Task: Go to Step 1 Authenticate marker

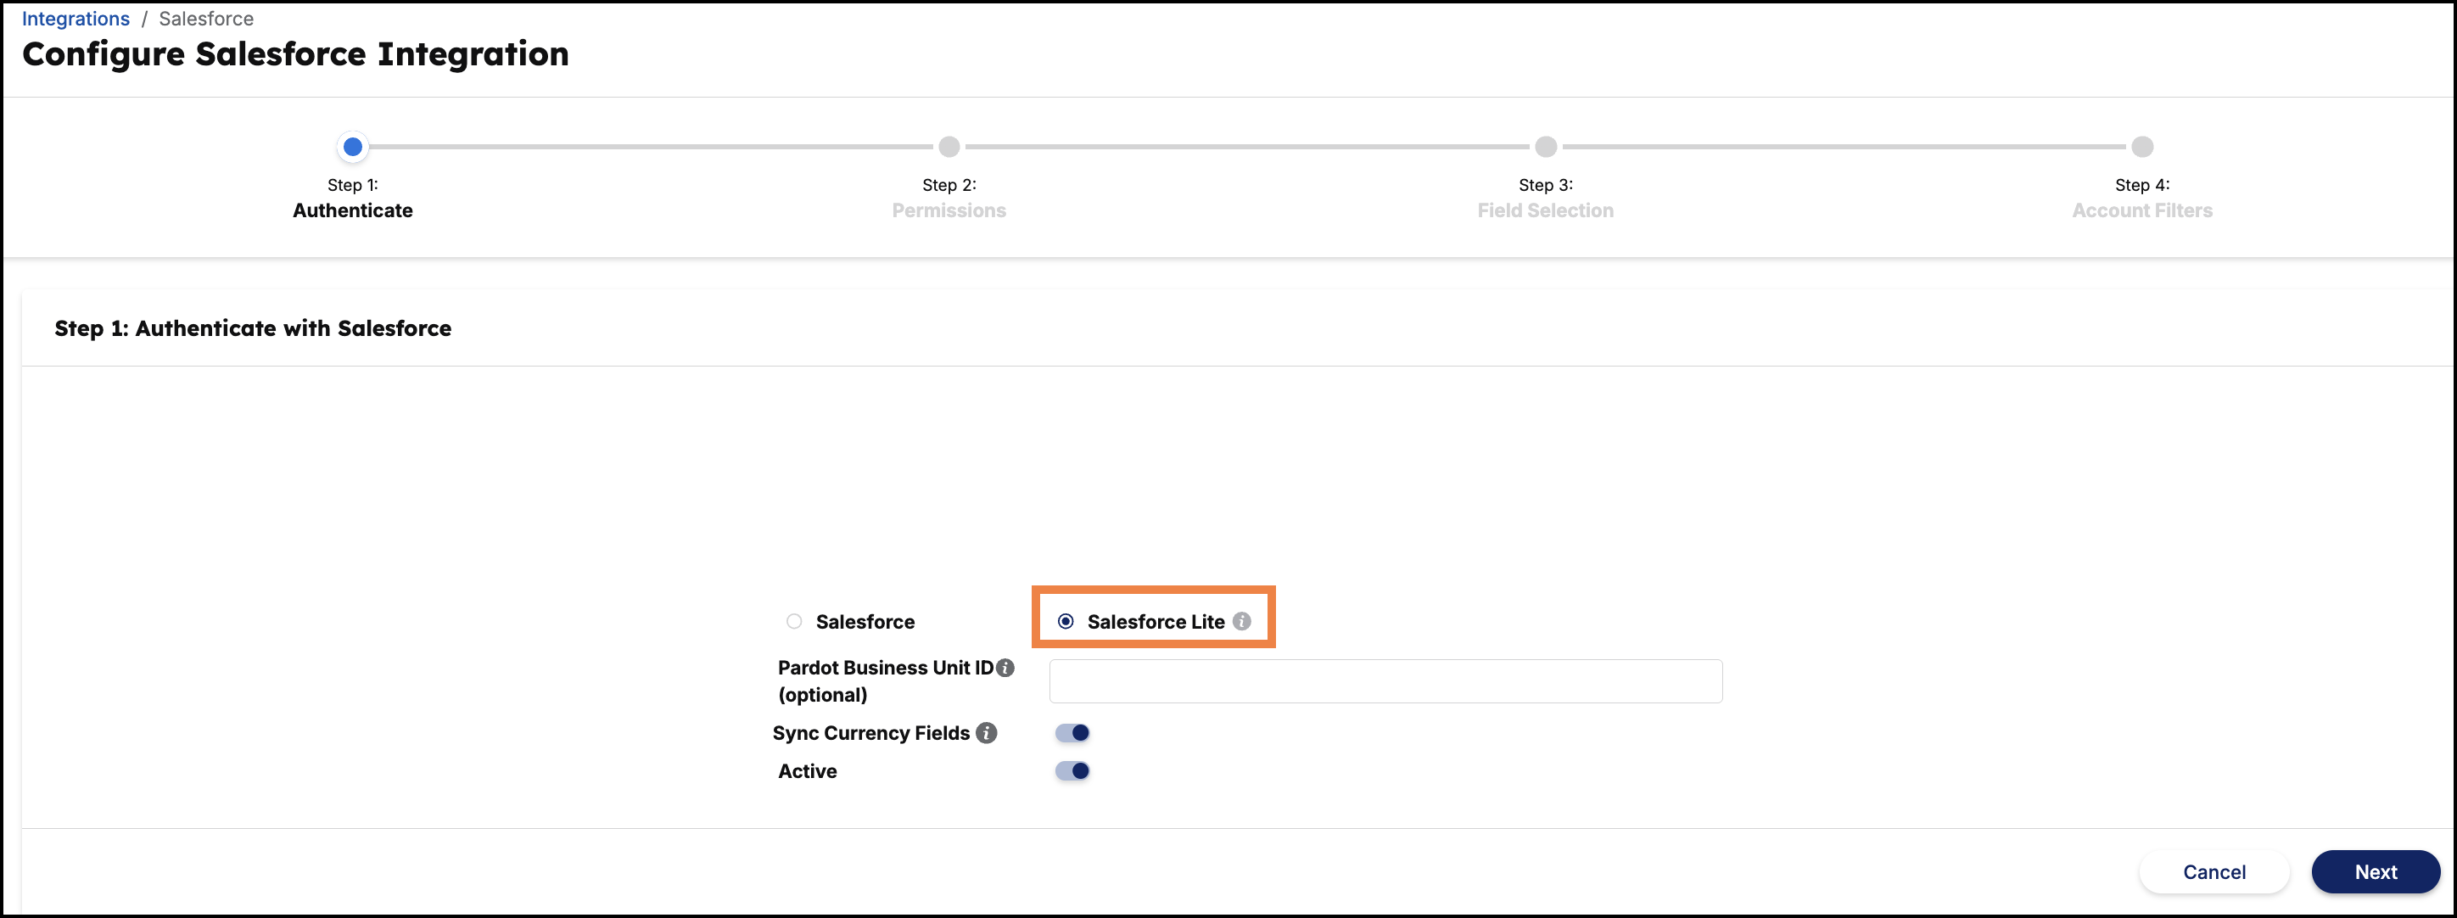Action: 353,147
